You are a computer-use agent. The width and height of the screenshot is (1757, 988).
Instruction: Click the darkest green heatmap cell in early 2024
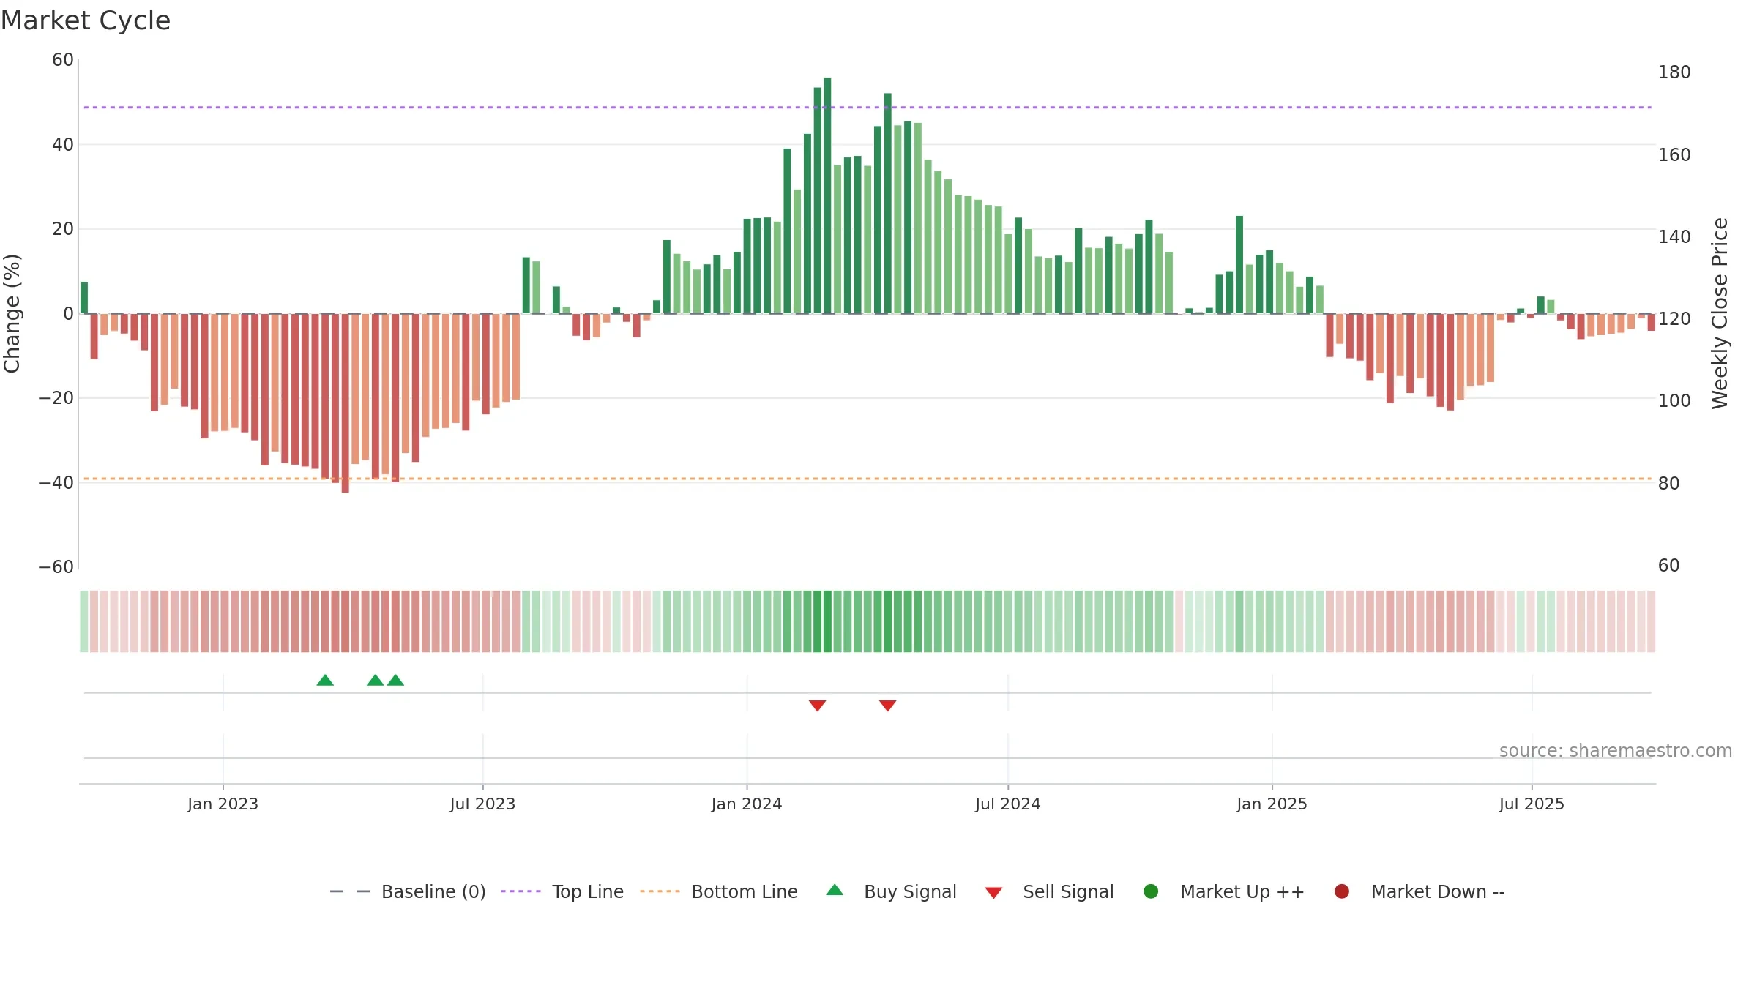pos(827,621)
